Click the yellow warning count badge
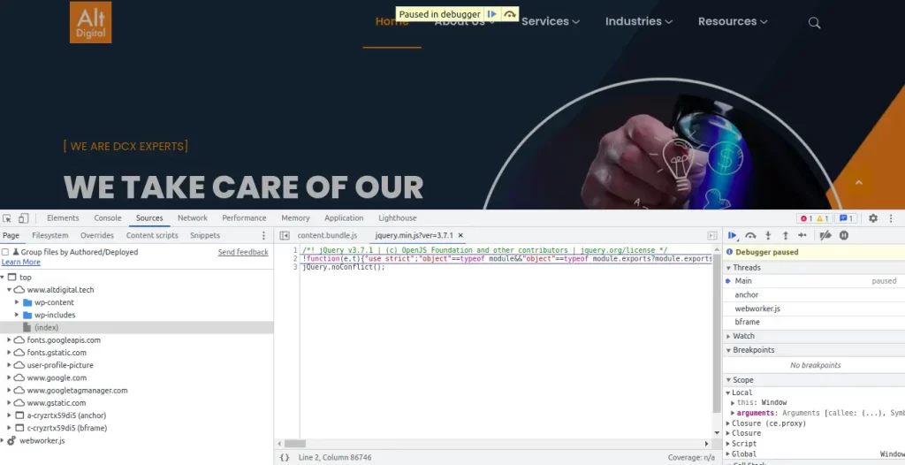Viewport: 905px width, 465px height. tap(823, 218)
